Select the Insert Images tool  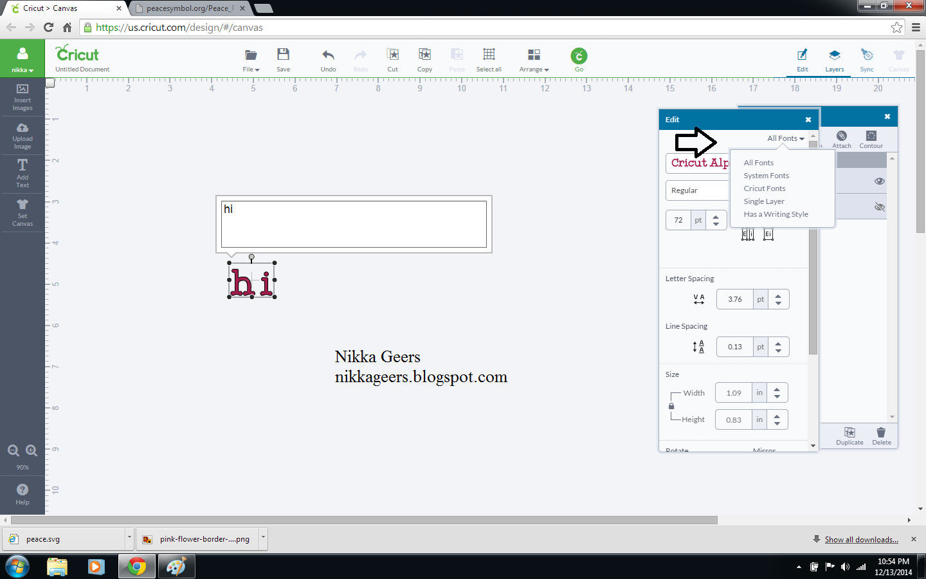point(23,97)
